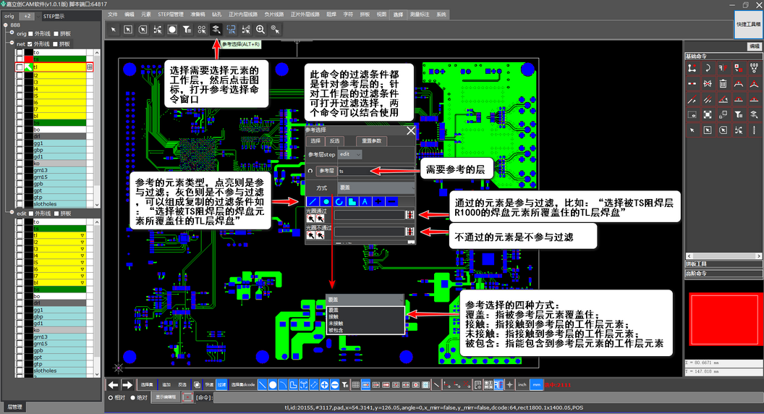
Task: Toggle positive polarity plus in 参考选择 dialog
Action: pos(378,201)
